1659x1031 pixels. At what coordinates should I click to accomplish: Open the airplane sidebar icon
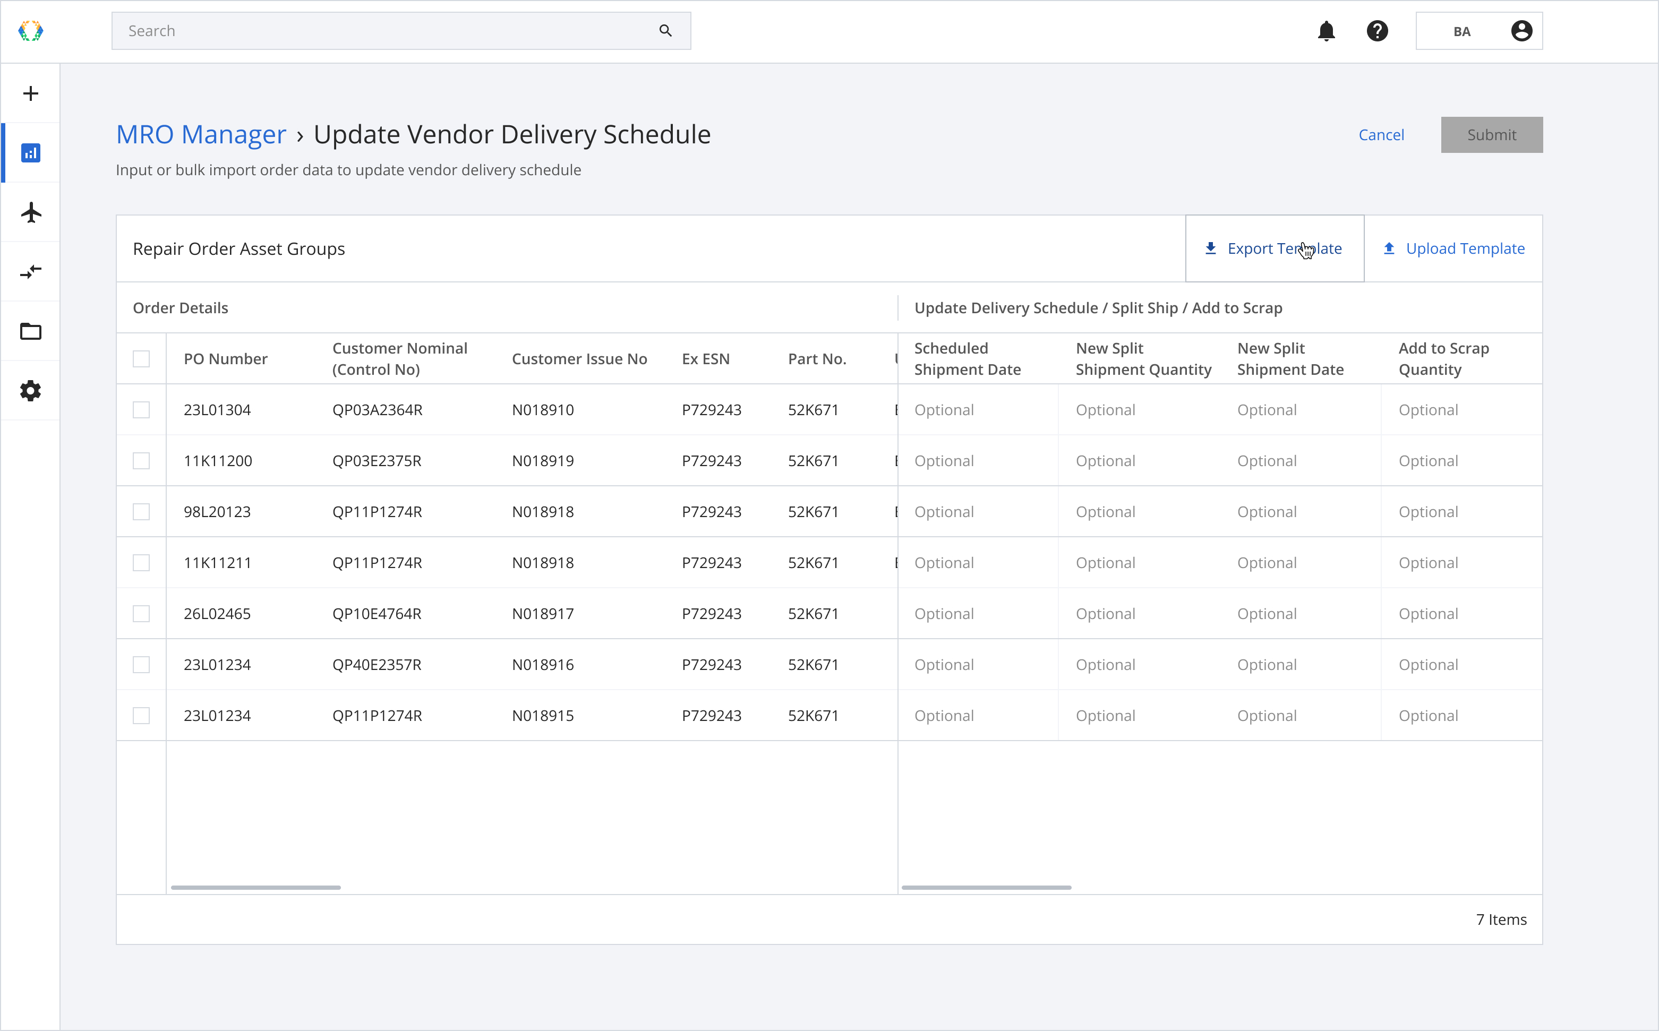(x=31, y=212)
